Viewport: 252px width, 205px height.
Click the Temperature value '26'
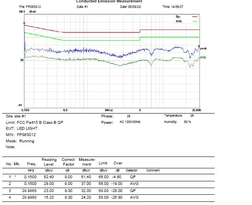192,116
